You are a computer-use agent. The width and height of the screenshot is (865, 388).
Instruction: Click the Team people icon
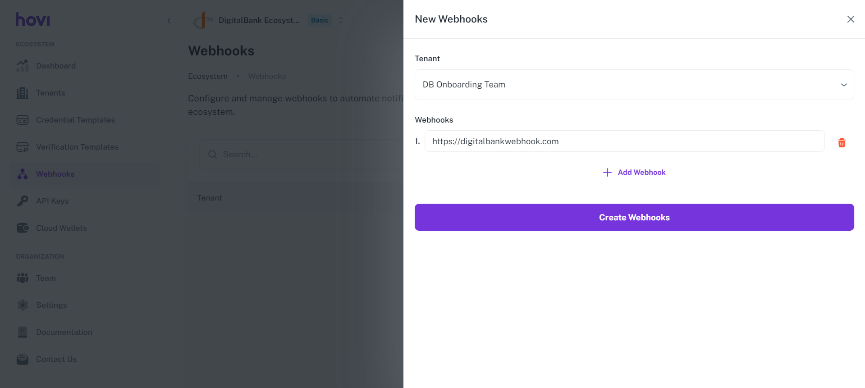tap(23, 278)
